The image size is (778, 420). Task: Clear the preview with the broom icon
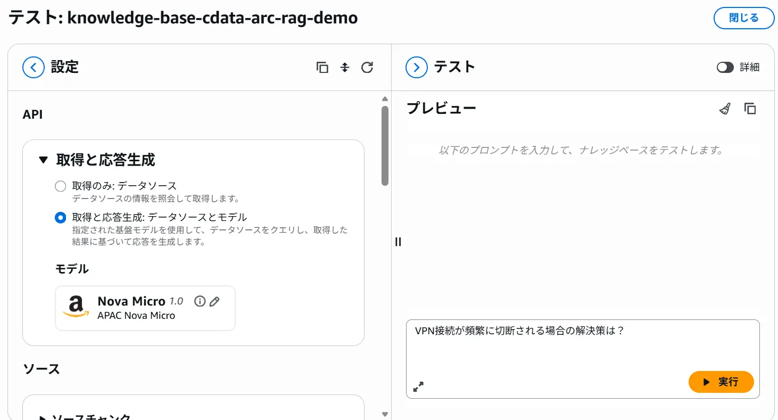click(x=725, y=109)
